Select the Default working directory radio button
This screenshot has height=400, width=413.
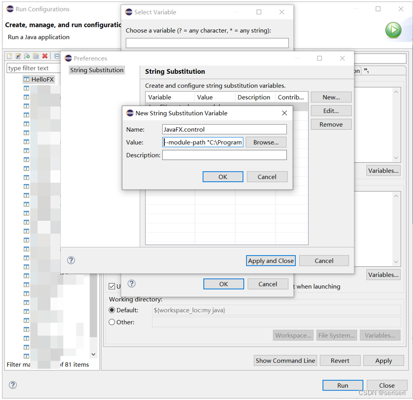[x=112, y=310]
